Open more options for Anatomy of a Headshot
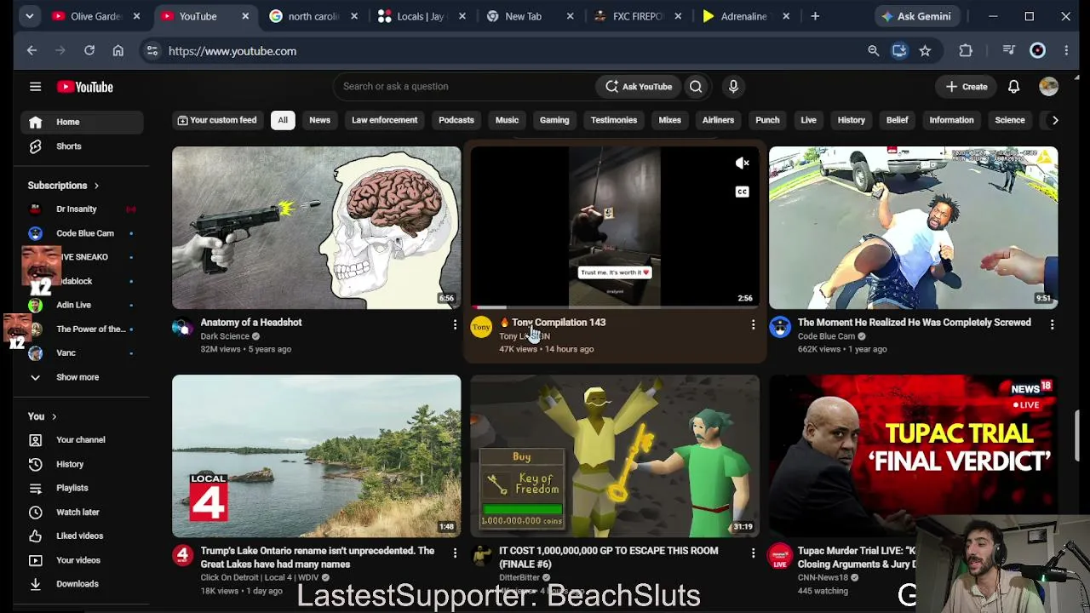Screen dimensions: 1090x613 coord(455,324)
